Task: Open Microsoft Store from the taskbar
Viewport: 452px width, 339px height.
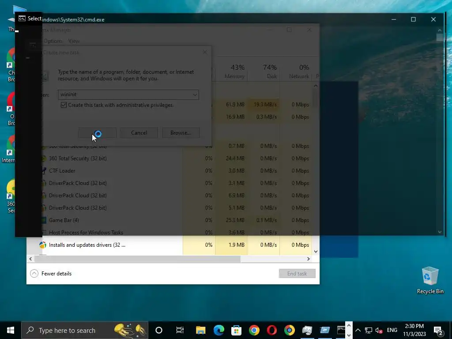Action: click(x=236, y=330)
